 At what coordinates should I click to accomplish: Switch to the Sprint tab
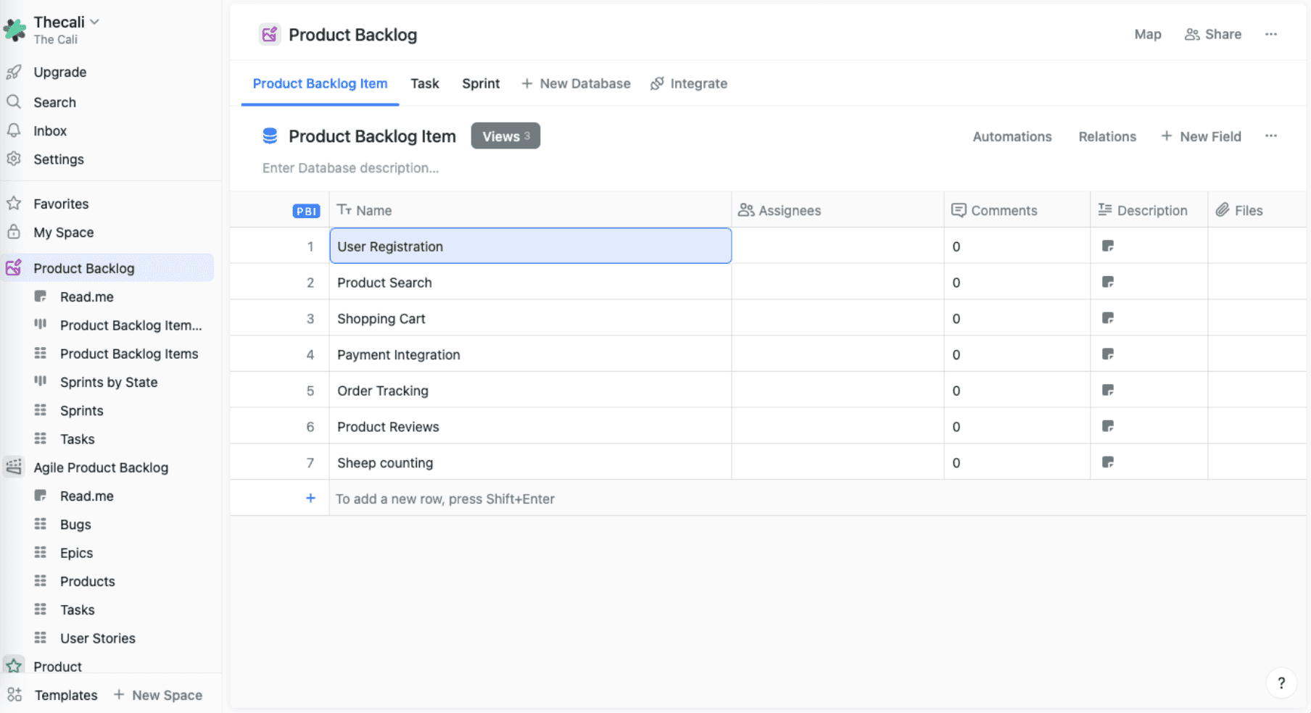(480, 83)
